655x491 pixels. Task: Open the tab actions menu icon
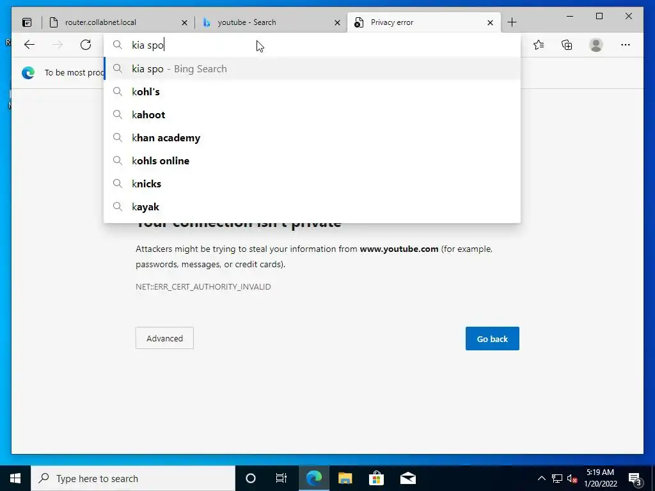click(27, 22)
